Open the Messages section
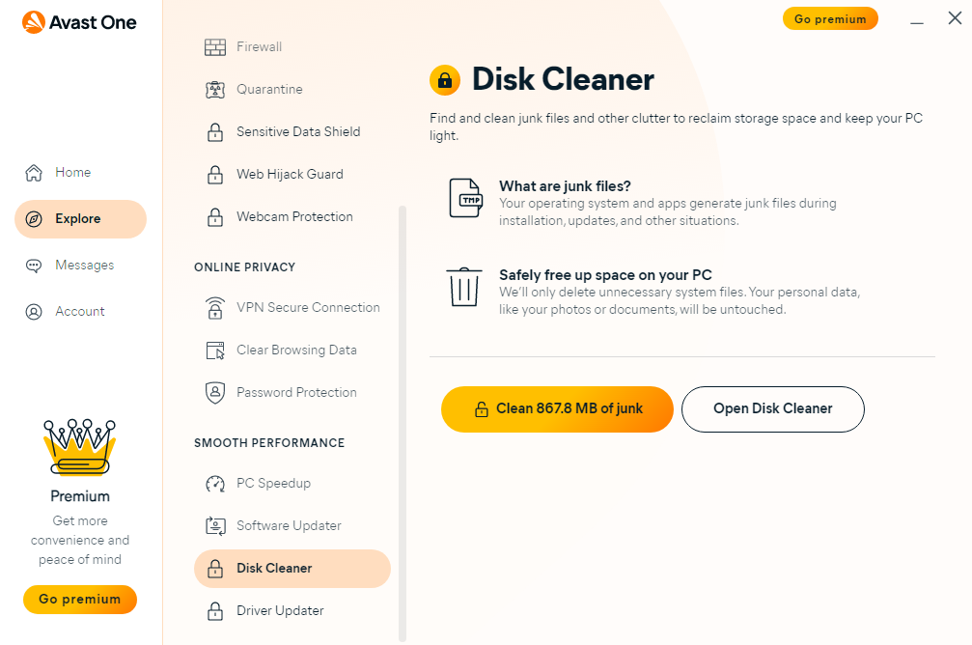972x645 pixels. [x=80, y=266]
